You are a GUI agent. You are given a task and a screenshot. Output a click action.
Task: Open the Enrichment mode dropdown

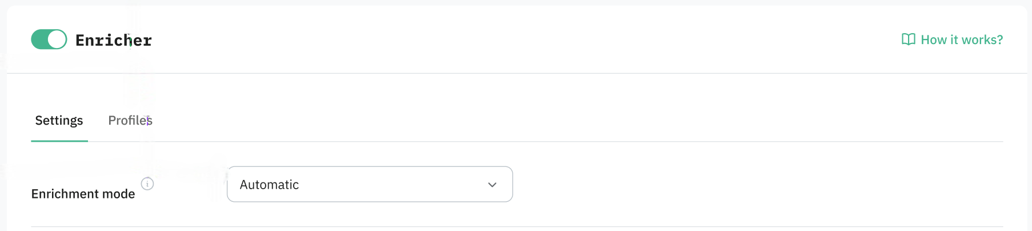tap(370, 184)
